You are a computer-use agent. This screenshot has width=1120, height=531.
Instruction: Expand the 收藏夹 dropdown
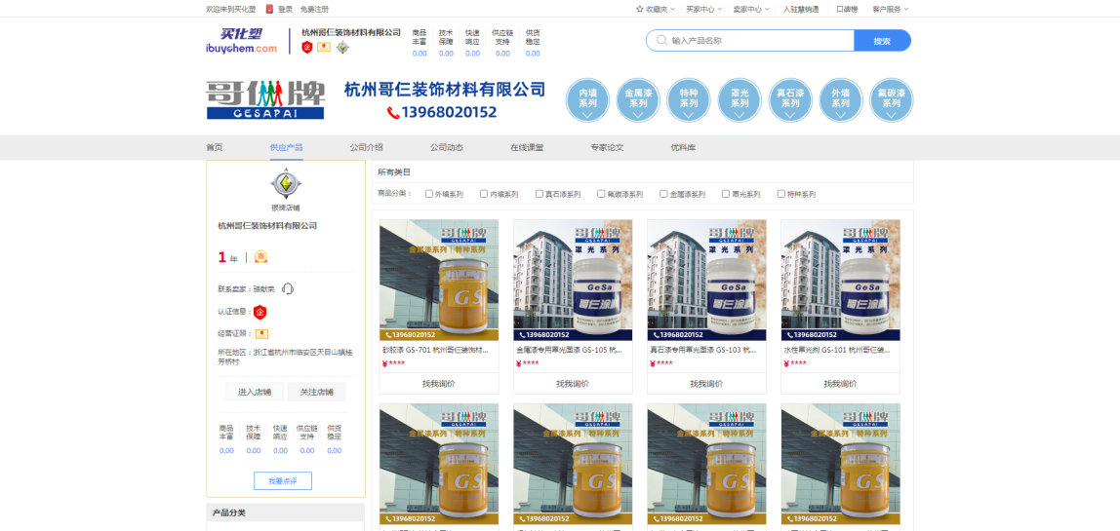click(656, 10)
